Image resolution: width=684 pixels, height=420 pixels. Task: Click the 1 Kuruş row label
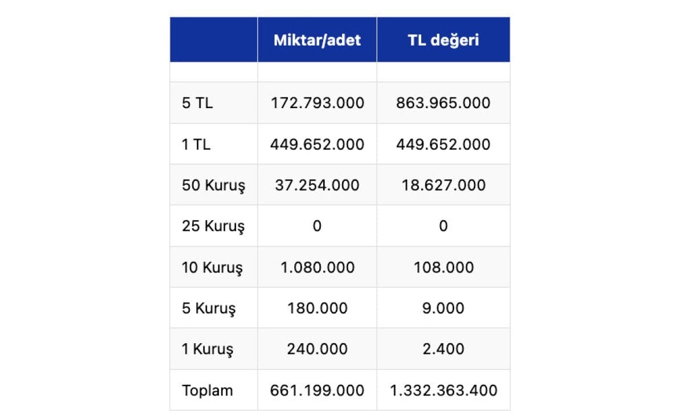207,349
